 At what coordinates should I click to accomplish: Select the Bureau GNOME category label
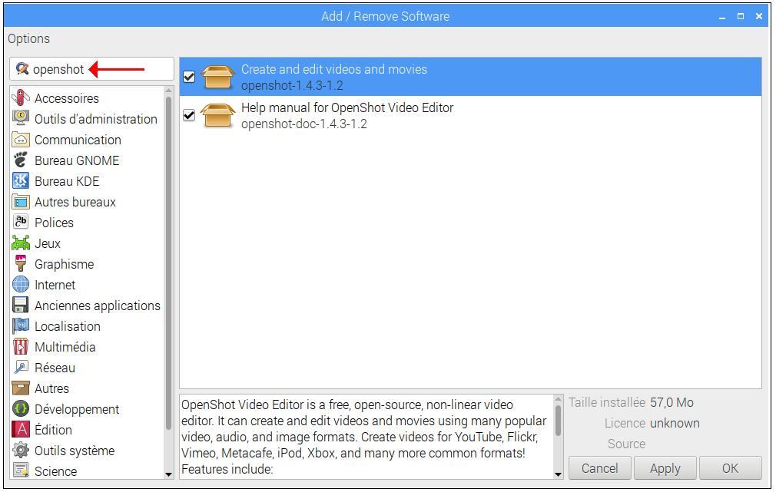click(x=77, y=160)
